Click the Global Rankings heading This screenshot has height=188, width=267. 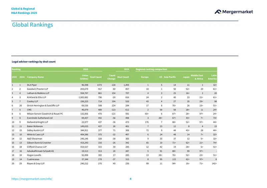pos(32,25)
